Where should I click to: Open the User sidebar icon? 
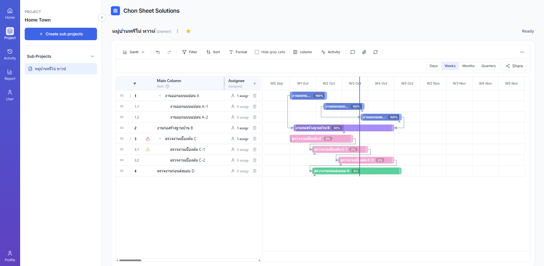pos(10,95)
